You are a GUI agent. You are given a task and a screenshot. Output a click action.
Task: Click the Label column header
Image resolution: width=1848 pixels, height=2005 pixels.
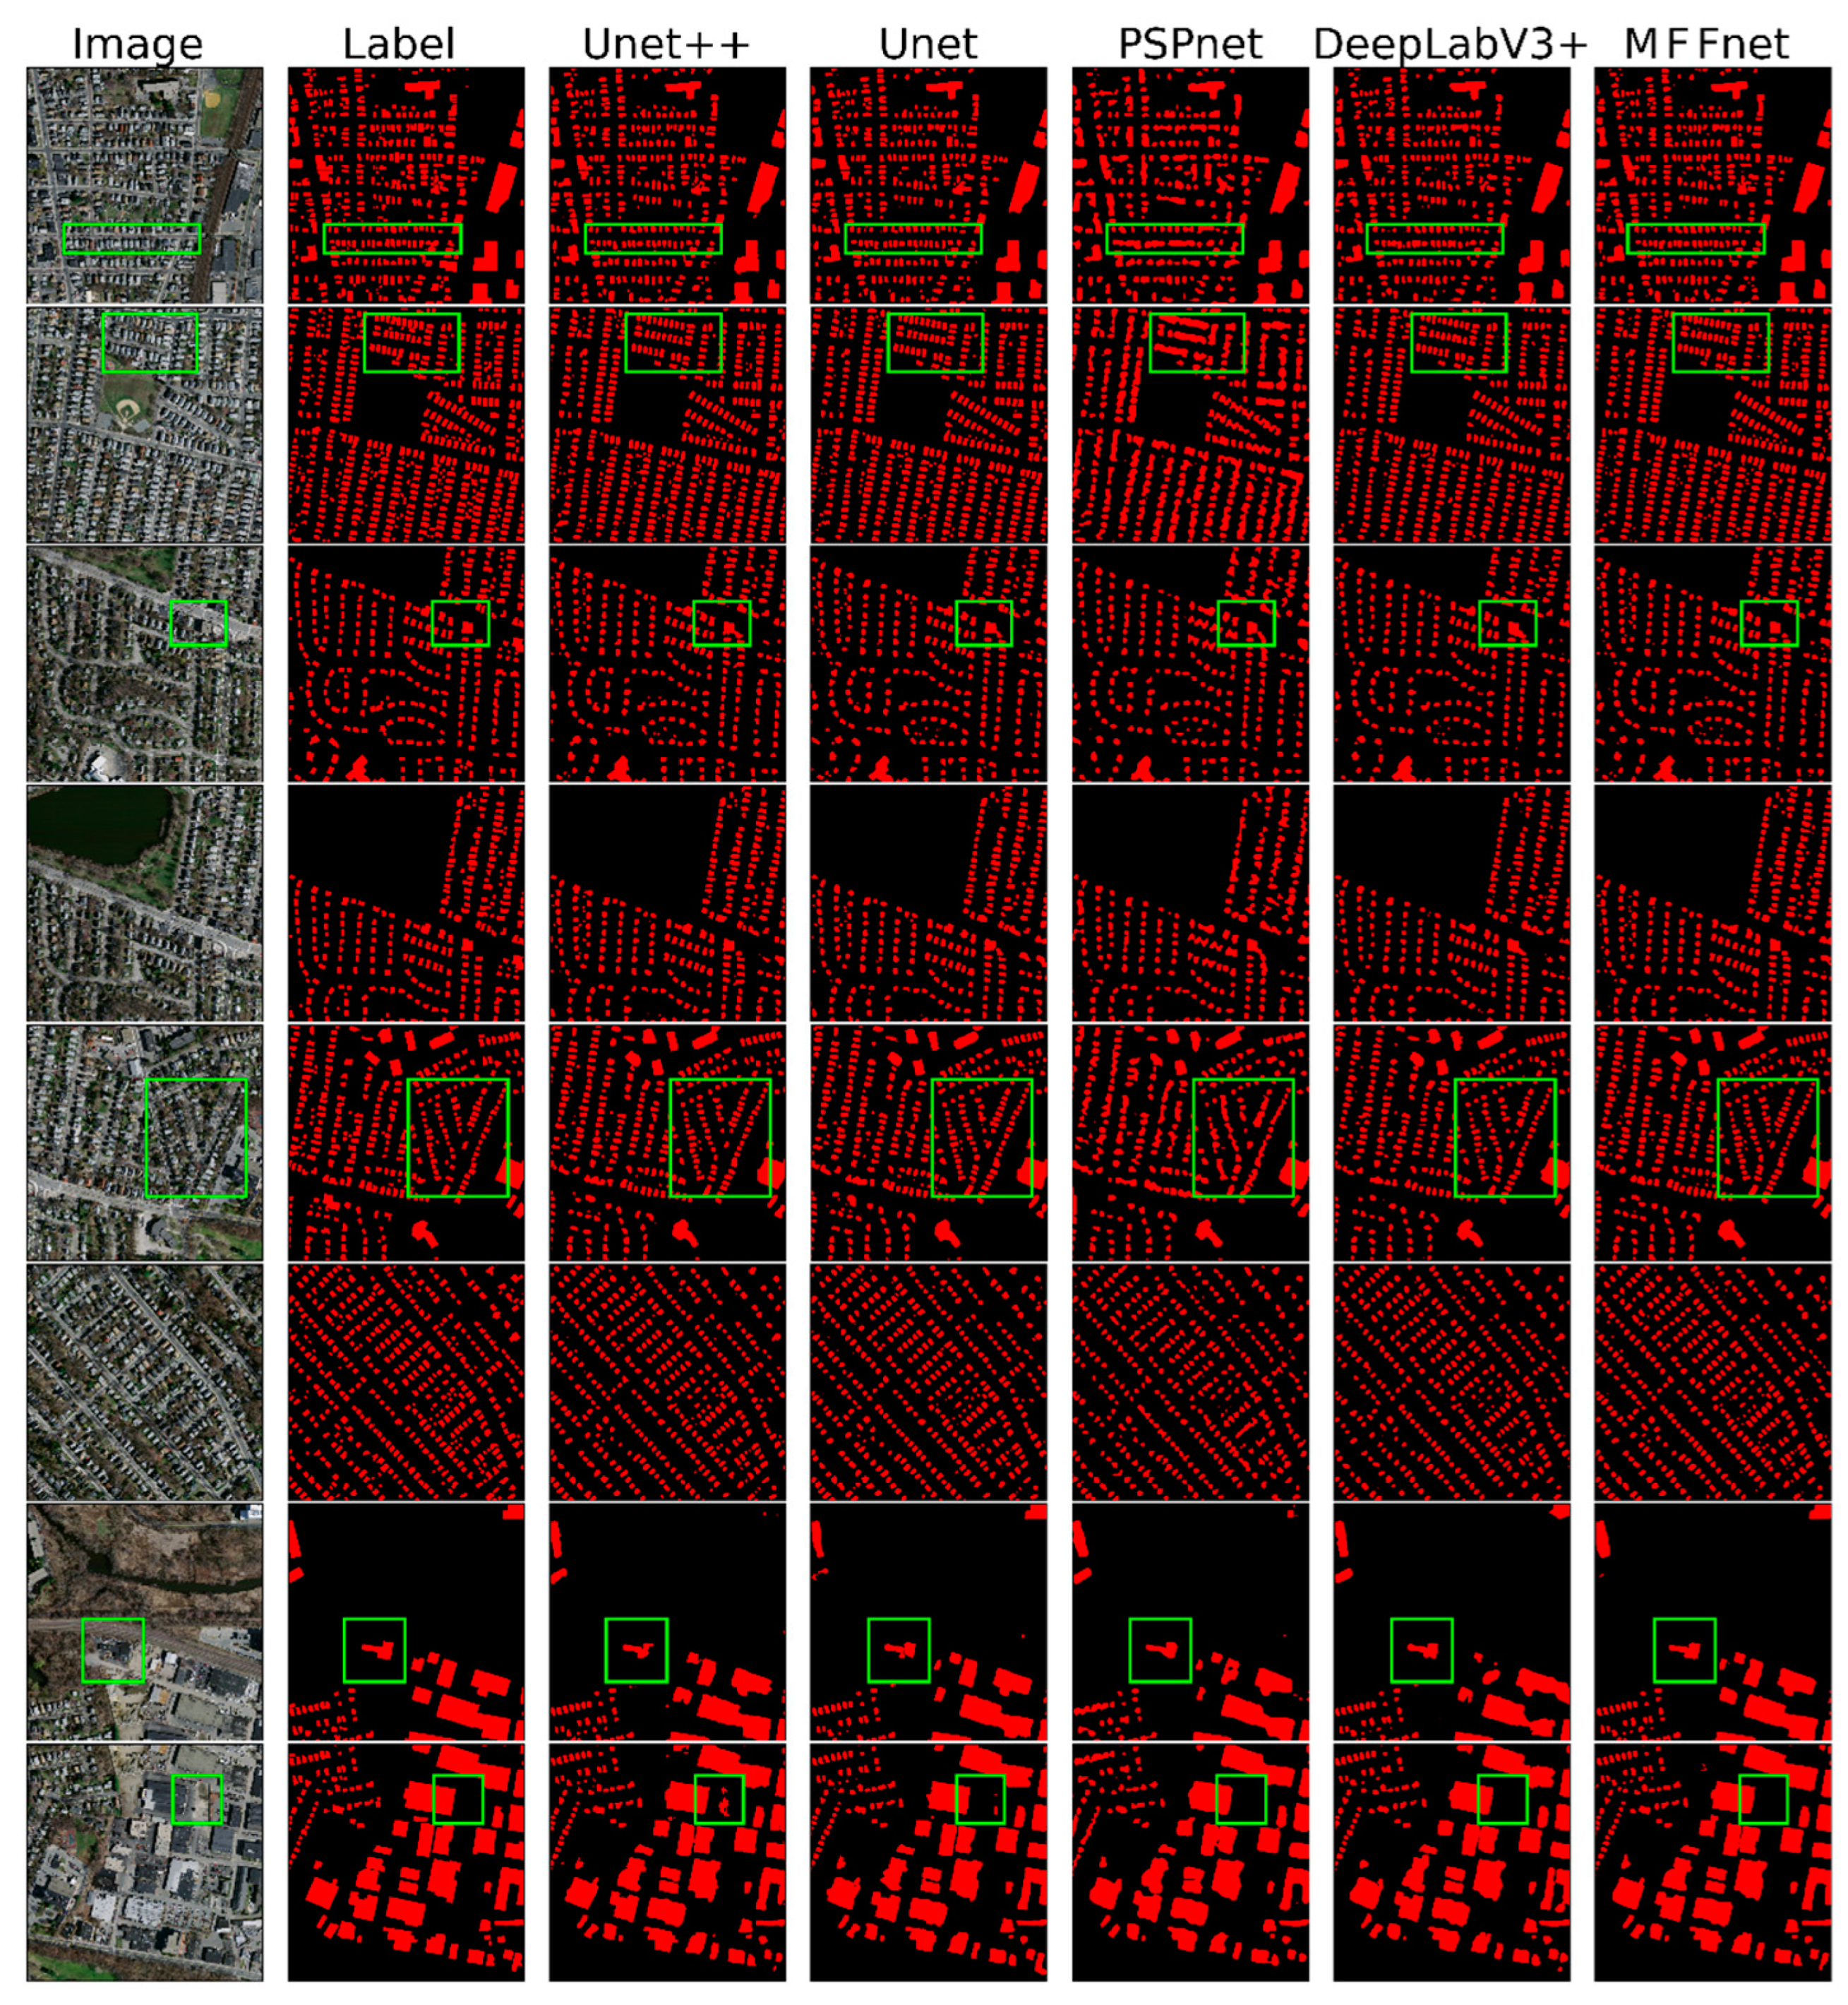(x=398, y=44)
